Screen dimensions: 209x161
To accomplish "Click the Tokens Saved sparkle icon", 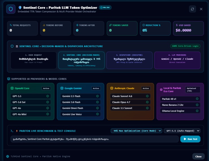I will (110, 25).
